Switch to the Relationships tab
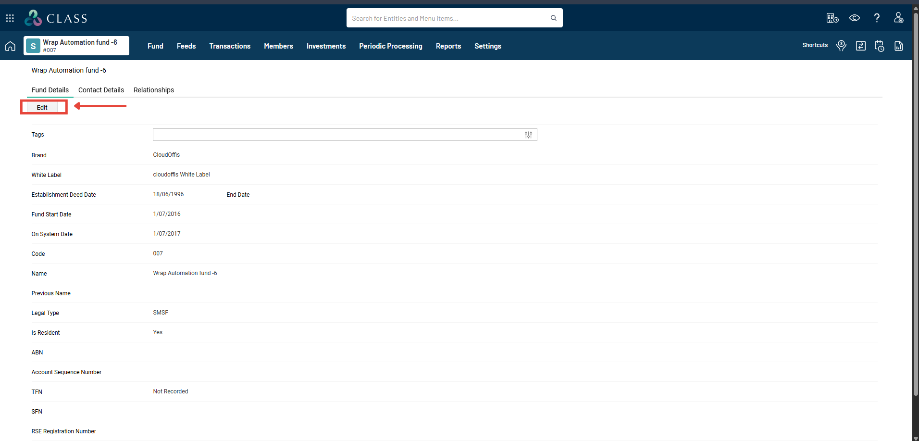The image size is (919, 441). [x=153, y=90]
